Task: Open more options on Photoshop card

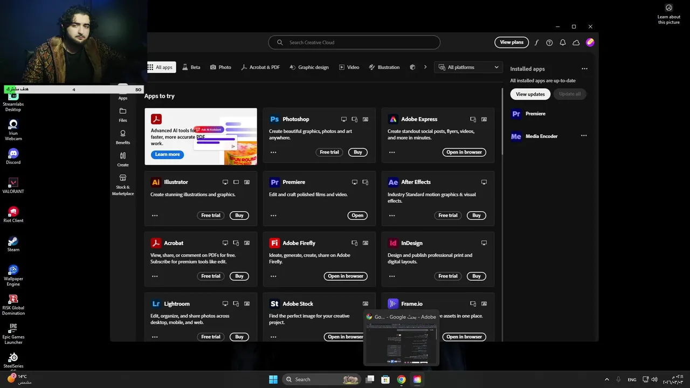Action: point(273,153)
